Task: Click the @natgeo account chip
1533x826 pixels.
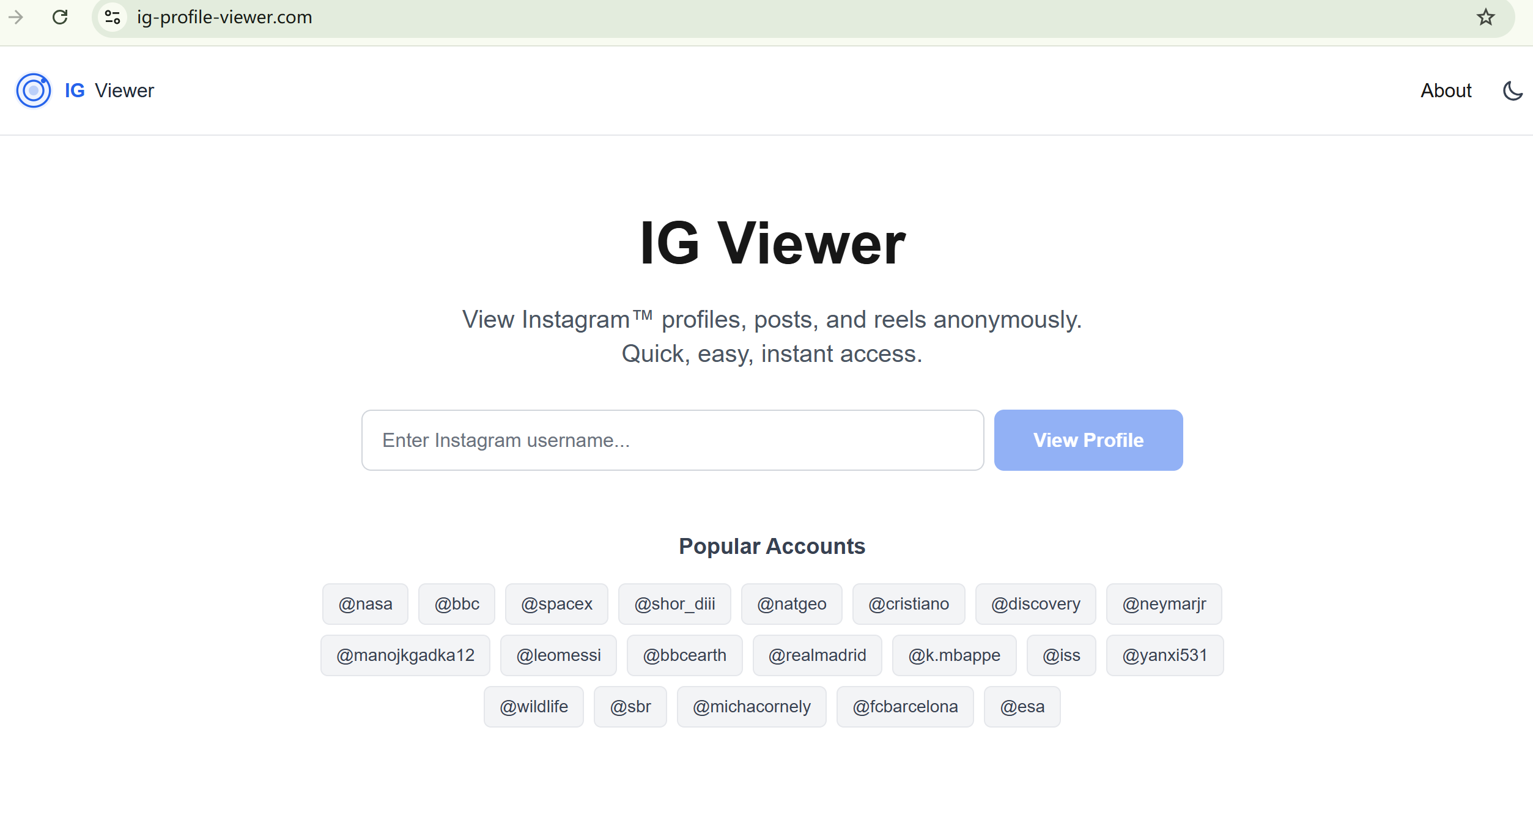Action: pyautogui.click(x=791, y=603)
